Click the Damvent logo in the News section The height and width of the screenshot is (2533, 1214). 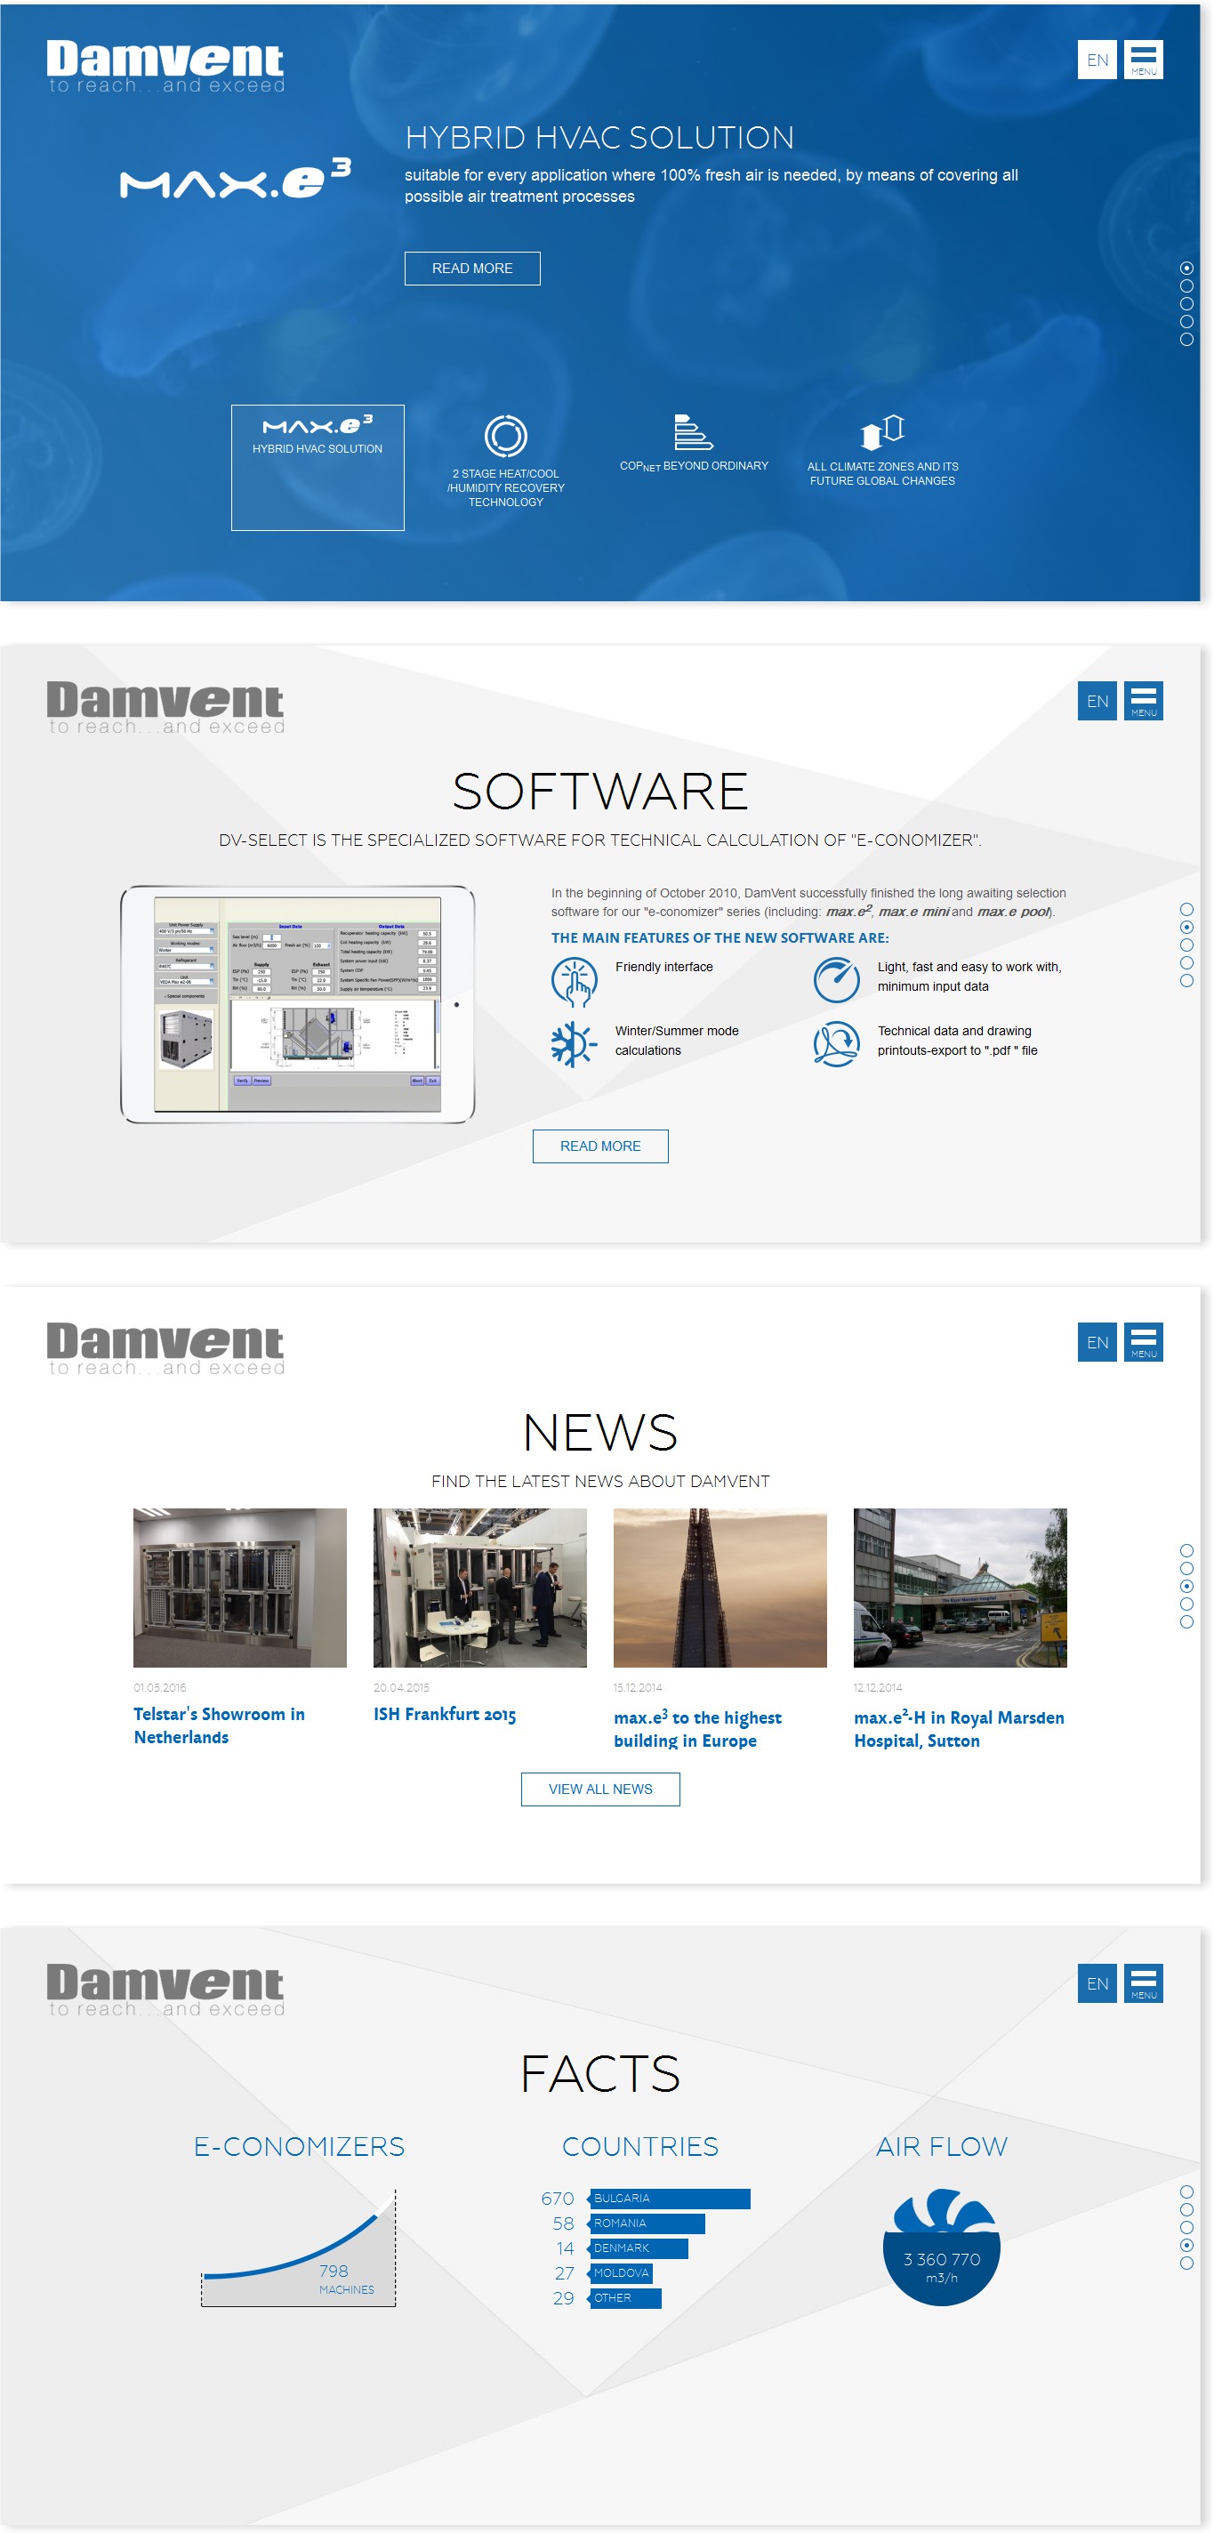pos(165,1349)
